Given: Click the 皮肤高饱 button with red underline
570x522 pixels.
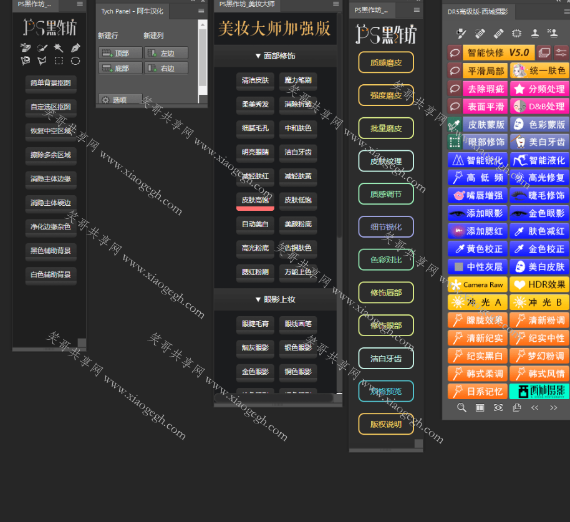Looking at the screenshot, I should click(x=255, y=201).
